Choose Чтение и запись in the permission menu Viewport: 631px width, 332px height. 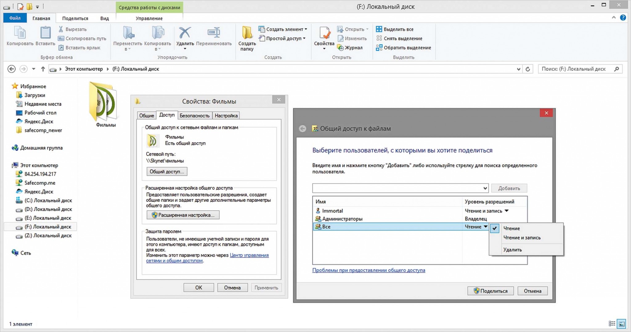(x=522, y=238)
